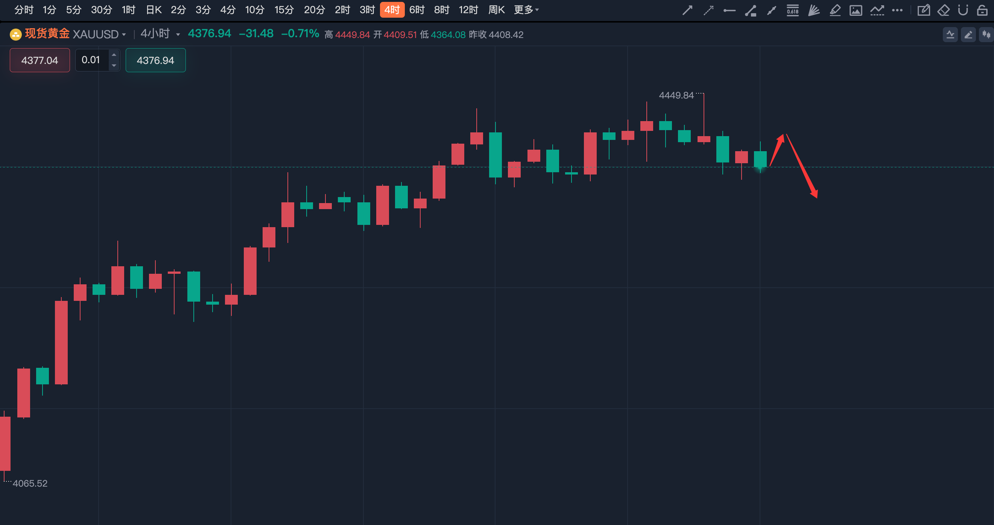Select the 4分 timeframe tab
The image size is (994, 525).
[x=228, y=10]
